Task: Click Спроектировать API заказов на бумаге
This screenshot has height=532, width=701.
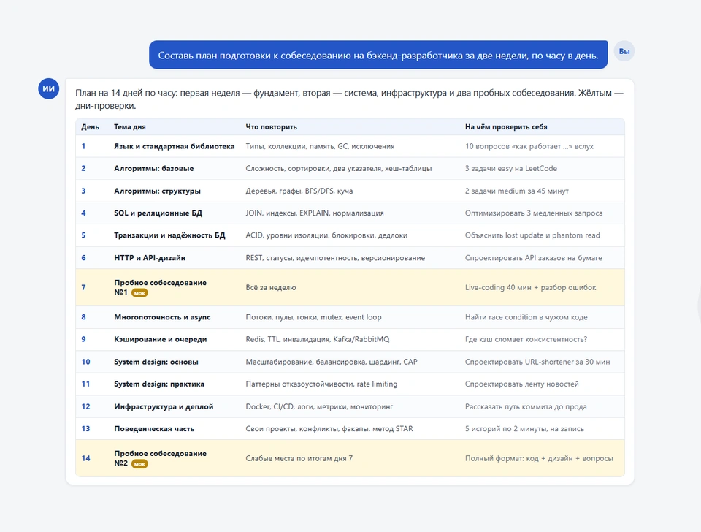Action: (533, 258)
